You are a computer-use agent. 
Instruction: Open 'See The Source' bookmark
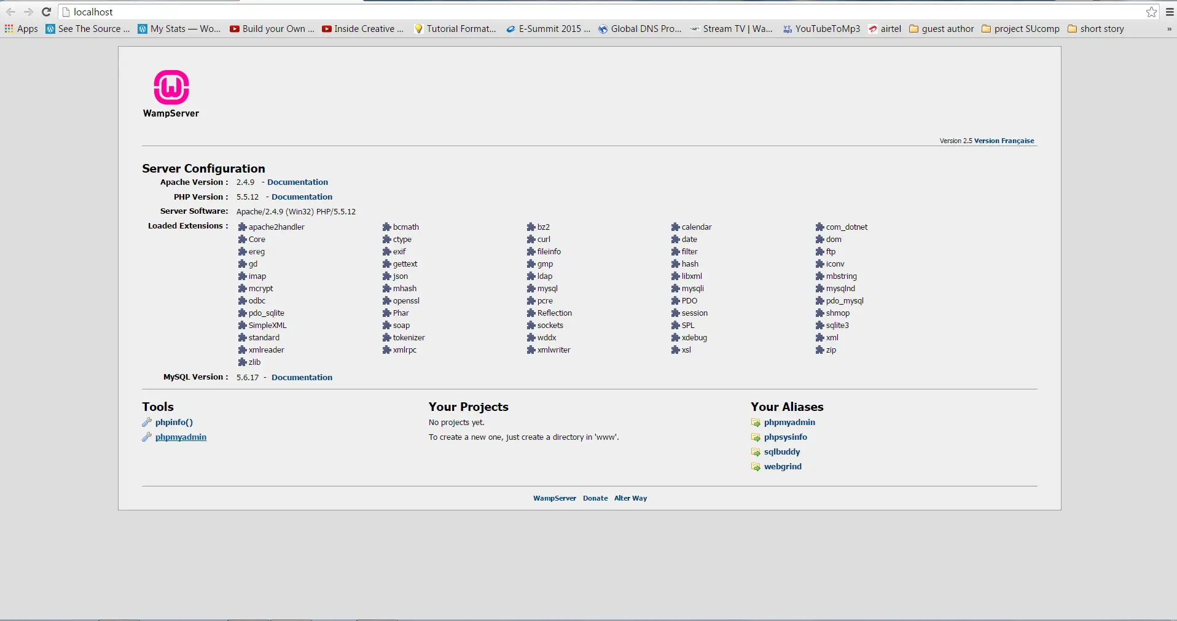[x=88, y=29]
